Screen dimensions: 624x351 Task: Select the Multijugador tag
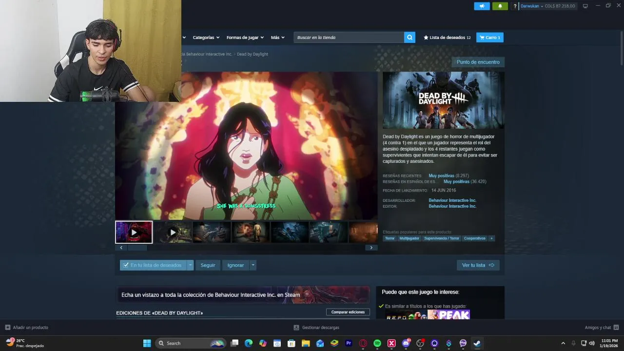[x=409, y=238]
